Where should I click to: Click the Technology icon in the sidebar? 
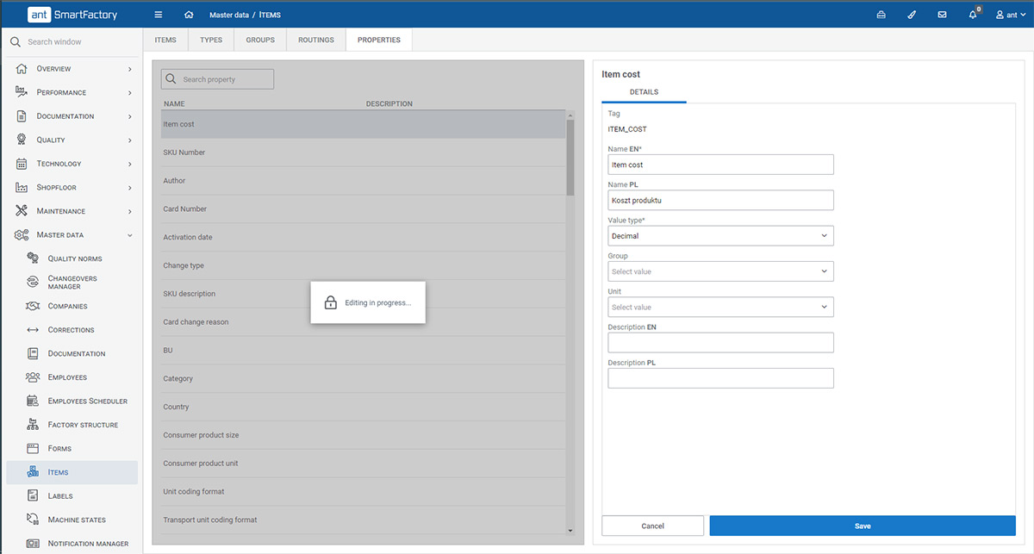coord(22,164)
